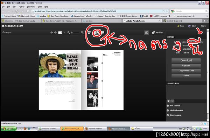This screenshot has width=210, height=138.
Task: Open the View menu
Action: pos(14,7)
